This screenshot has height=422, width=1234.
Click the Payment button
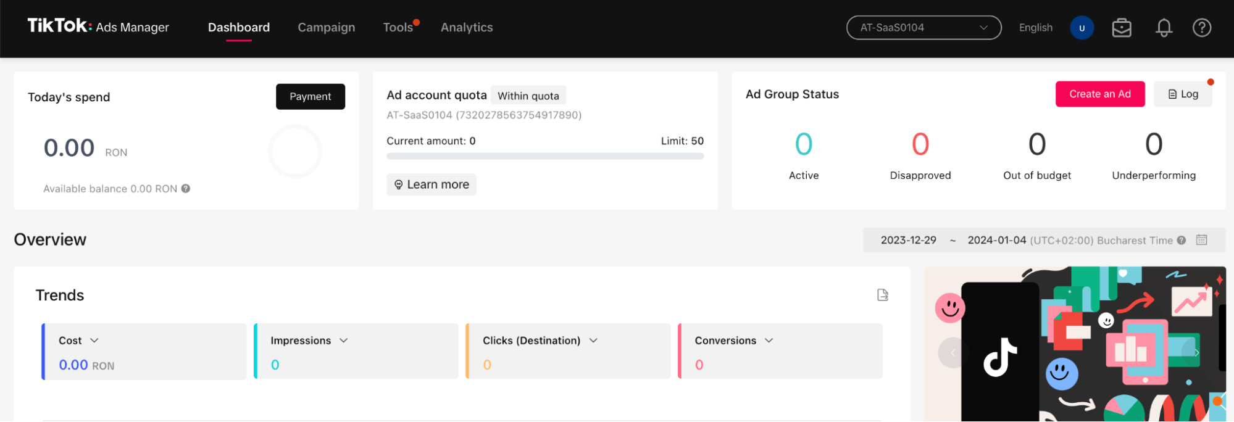[x=311, y=97]
